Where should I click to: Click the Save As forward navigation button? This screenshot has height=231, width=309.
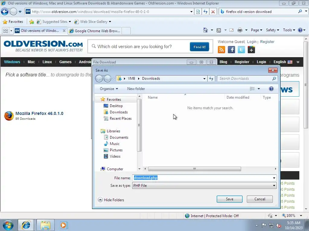pos(107,79)
